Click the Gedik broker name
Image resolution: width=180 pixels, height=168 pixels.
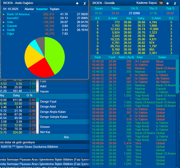click(11, 30)
